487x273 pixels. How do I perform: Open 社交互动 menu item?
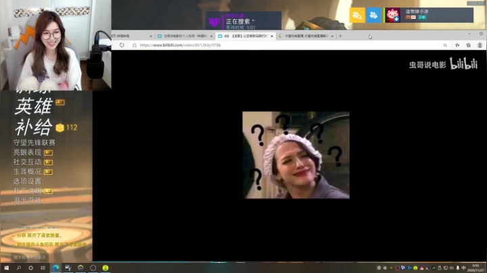[x=27, y=162]
